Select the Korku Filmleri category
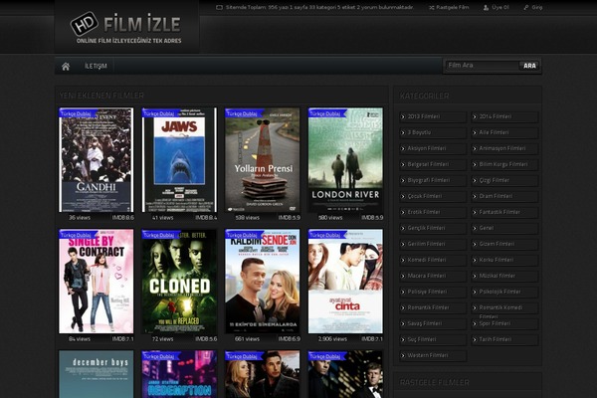The width and height of the screenshot is (597, 398). coord(504,260)
